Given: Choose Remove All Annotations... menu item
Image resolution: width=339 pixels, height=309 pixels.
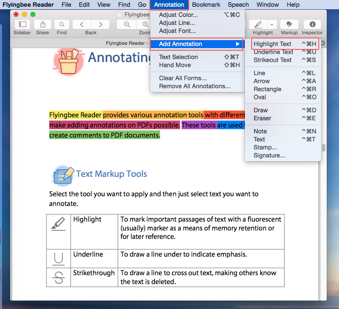Looking at the screenshot, I should click(x=198, y=86).
